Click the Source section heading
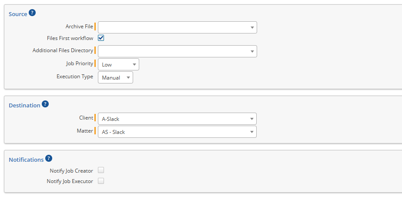Screen dimensions: 402x200 18,14
